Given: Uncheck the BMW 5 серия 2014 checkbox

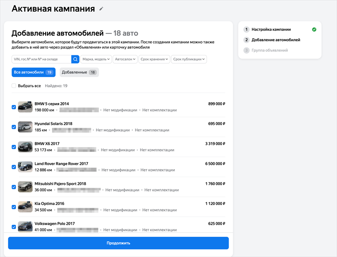Looking at the screenshot, I should point(14,107).
